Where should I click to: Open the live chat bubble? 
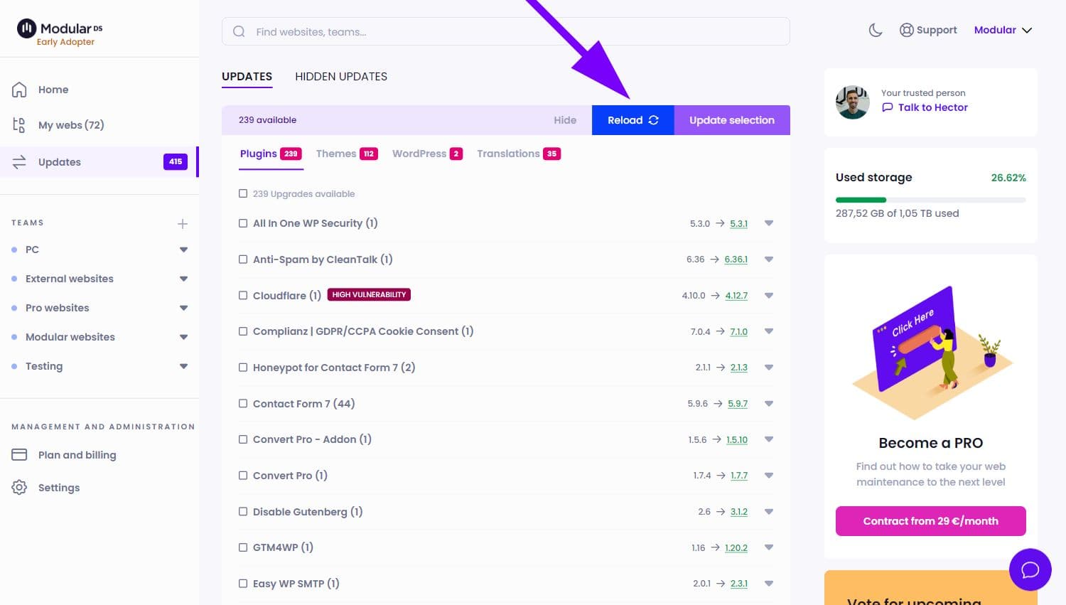click(1030, 569)
